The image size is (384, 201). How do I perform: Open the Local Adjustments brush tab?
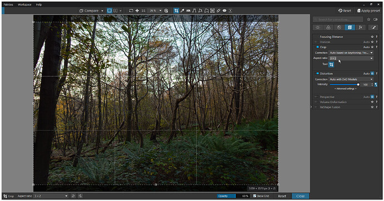[373, 27]
